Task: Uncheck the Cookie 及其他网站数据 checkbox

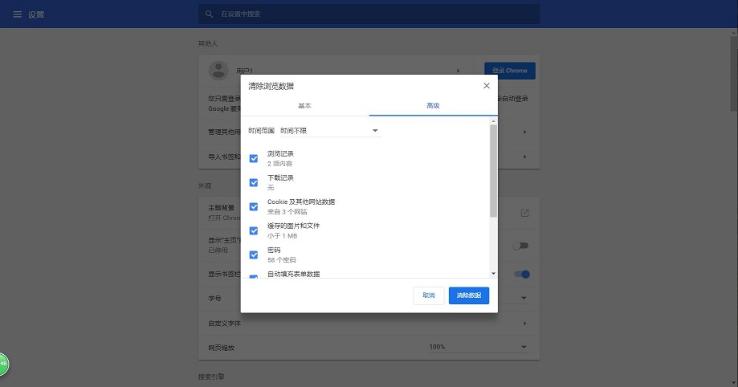Action: (254, 206)
